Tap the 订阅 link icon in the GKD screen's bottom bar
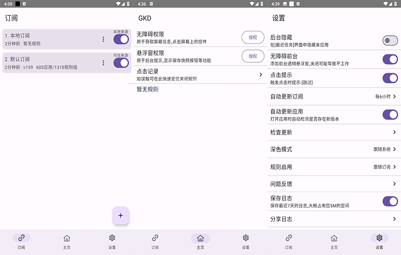The image size is (401, 255). (155, 238)
